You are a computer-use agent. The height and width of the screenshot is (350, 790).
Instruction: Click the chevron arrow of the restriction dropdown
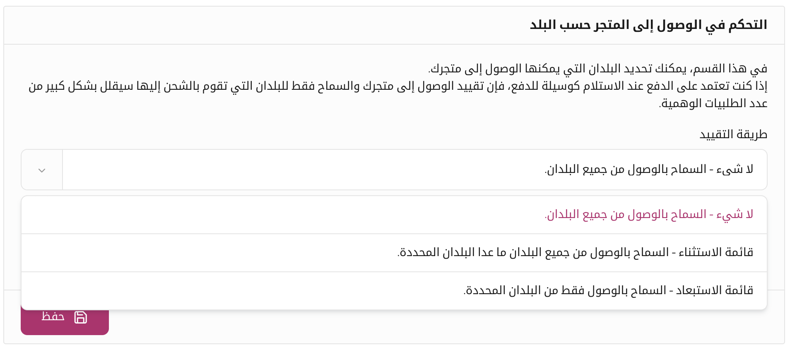pyautogui.click(x=42, y=170)
